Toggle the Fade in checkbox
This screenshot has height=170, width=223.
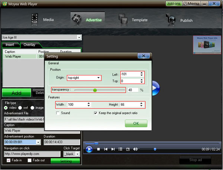[9, 160]
